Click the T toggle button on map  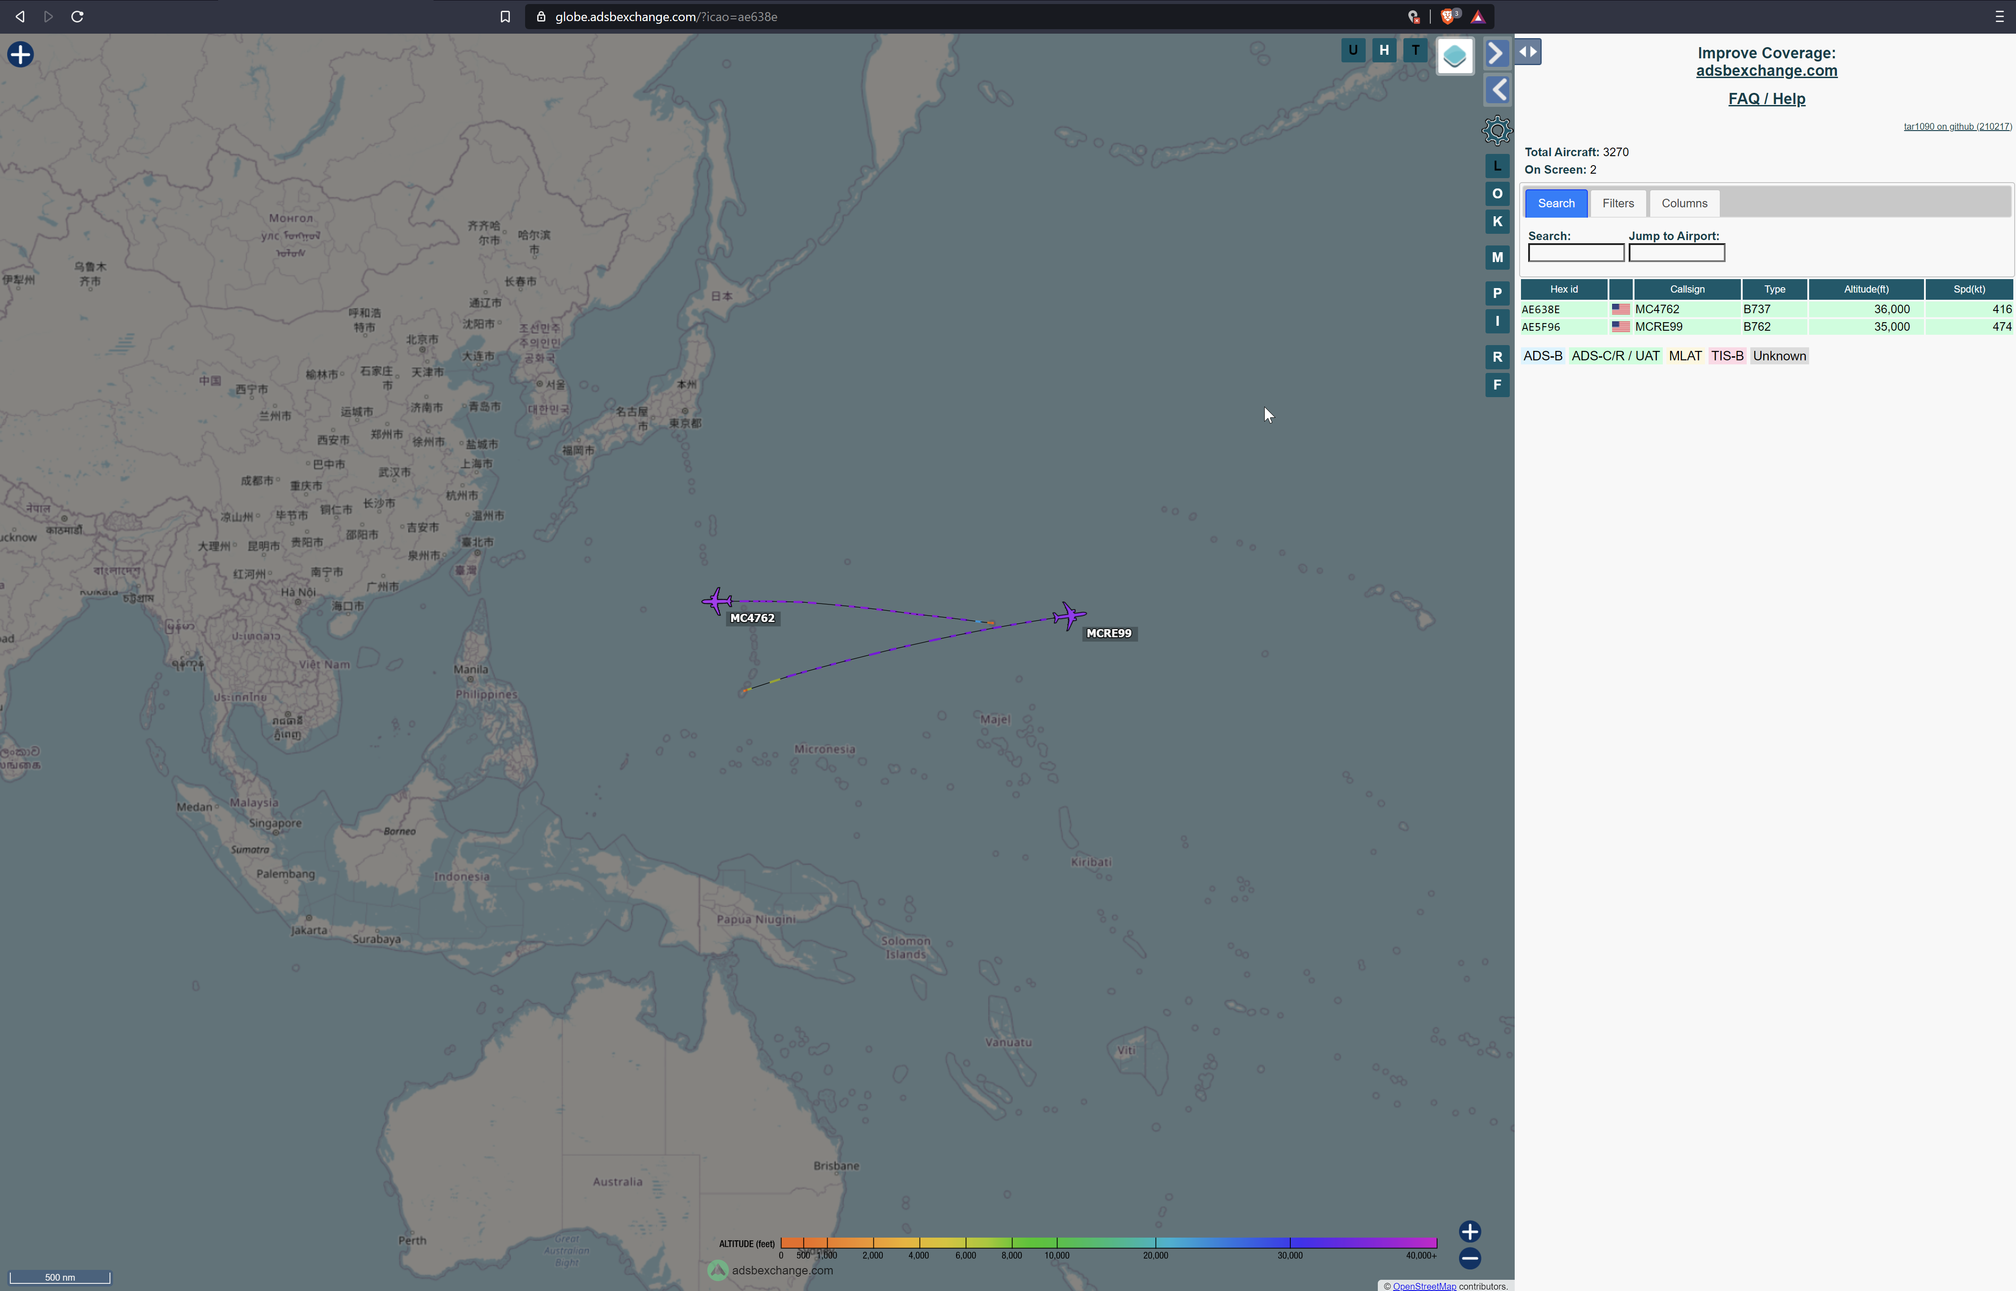pyautogui.click(x=1416, y=50)
